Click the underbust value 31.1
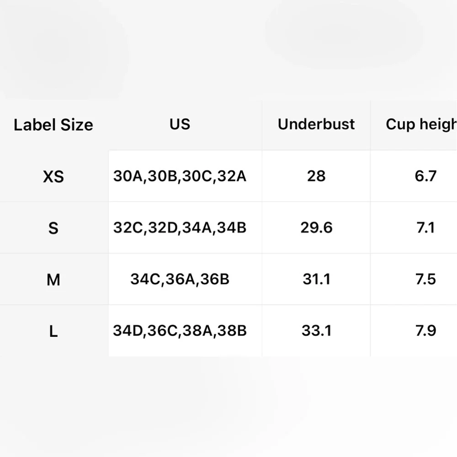This screenshot has width=457, height=457. click(x=316, y=279)
